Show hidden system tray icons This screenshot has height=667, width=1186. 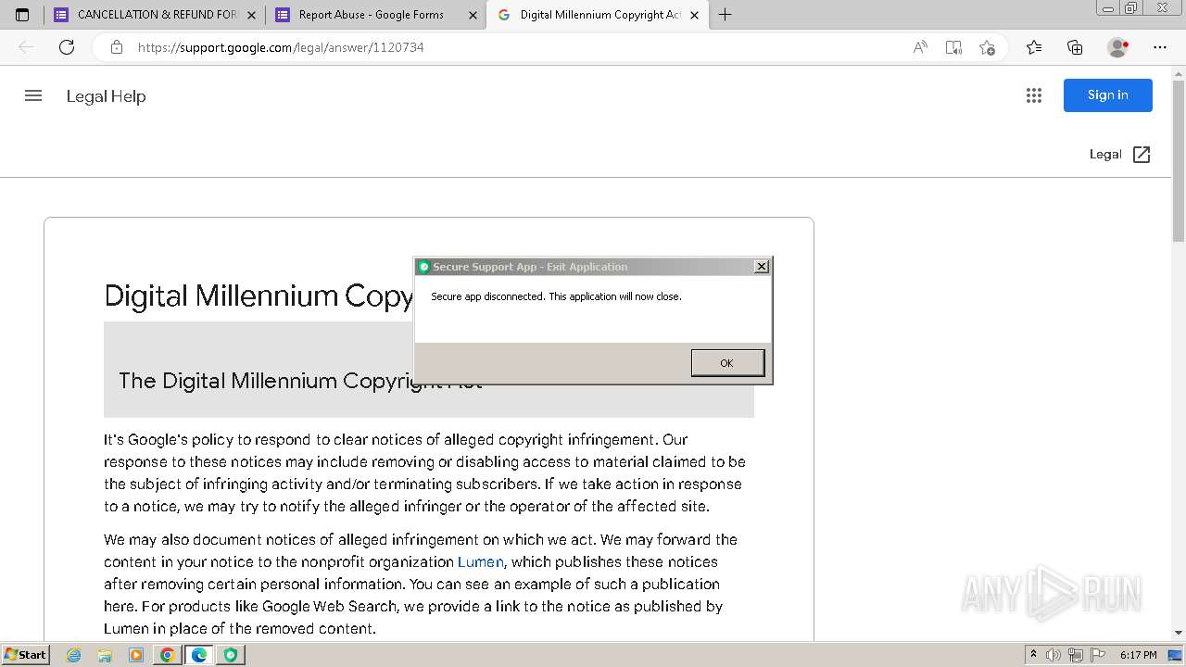[x=1034, y=655]
